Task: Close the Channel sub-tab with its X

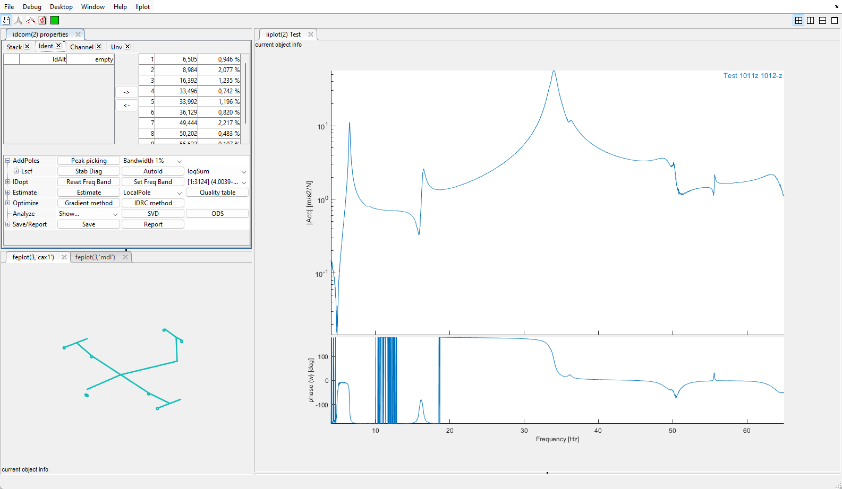Action: pyautogui.click(x=99, y=47)
